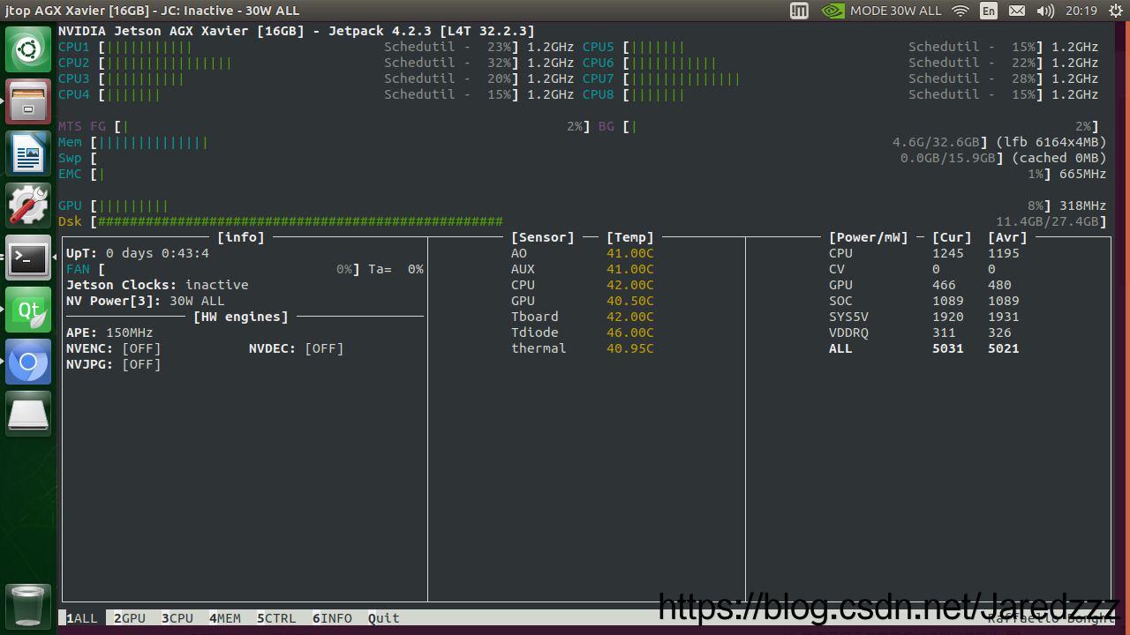Show calendar by clicking 20:19 clock
This screenshot has height=635, width=1130.
click(x=1081, y=11)
